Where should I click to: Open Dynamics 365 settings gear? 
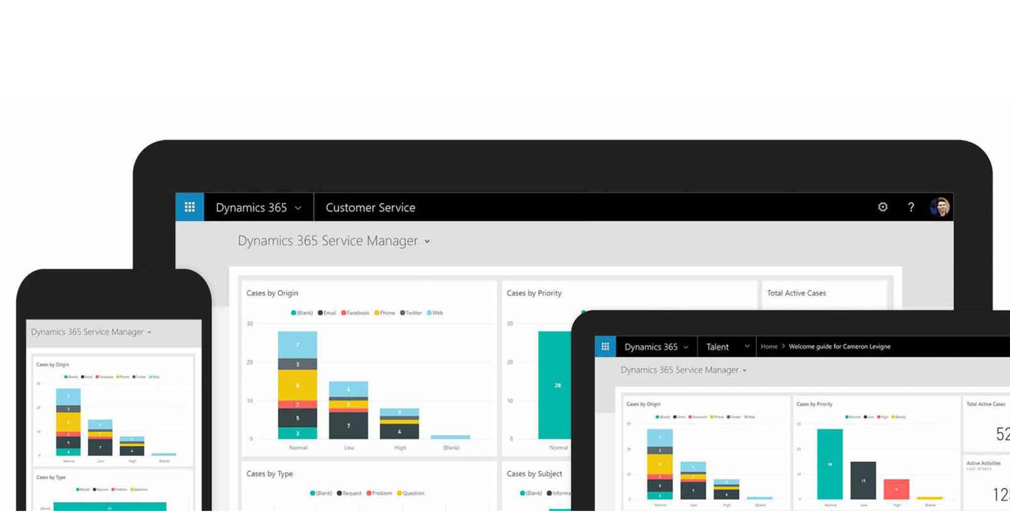click(883, 207)
